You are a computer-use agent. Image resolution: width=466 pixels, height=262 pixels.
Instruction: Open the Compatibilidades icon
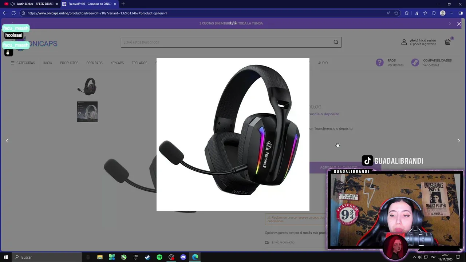tap(415, 63)
